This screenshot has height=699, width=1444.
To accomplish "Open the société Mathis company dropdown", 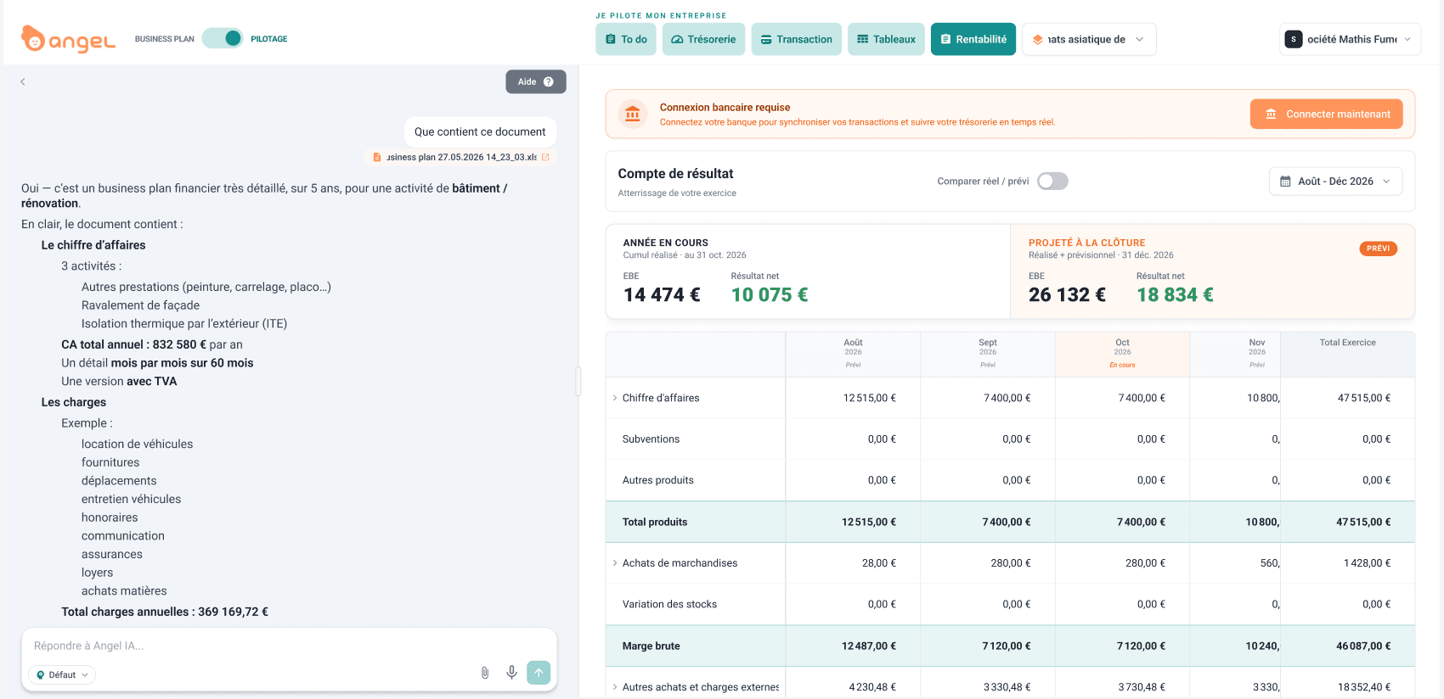I will point(1350,39).
